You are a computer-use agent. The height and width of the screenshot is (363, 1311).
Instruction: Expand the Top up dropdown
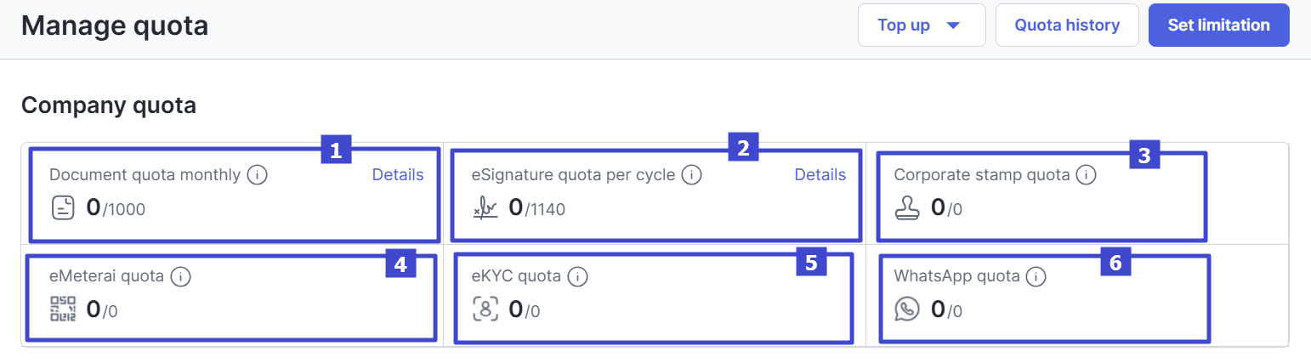[x=922, y=26]
